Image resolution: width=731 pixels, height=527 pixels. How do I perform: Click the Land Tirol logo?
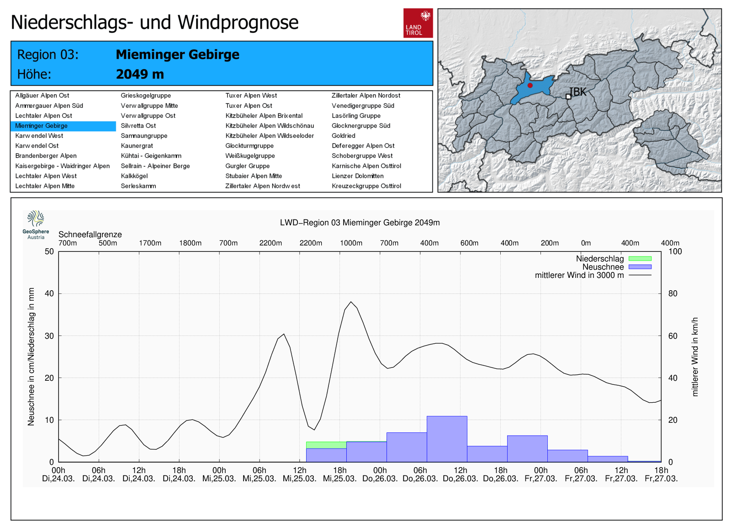coord(418,23)
